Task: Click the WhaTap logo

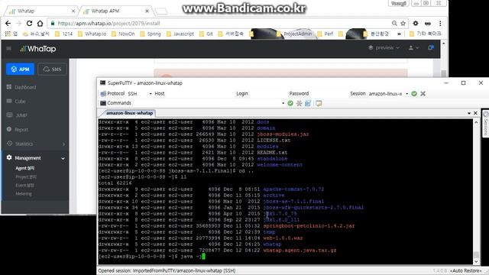Action: point(37,49)
